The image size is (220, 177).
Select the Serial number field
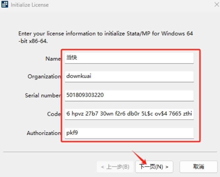tap(129, 95)
